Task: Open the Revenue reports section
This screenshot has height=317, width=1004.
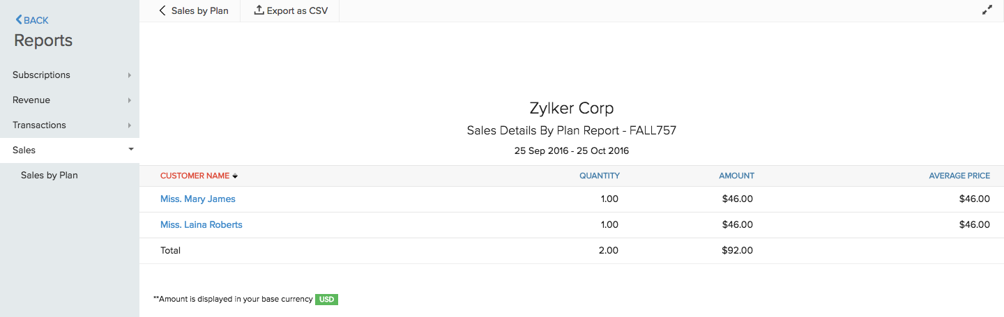Action: pos(31,100)
